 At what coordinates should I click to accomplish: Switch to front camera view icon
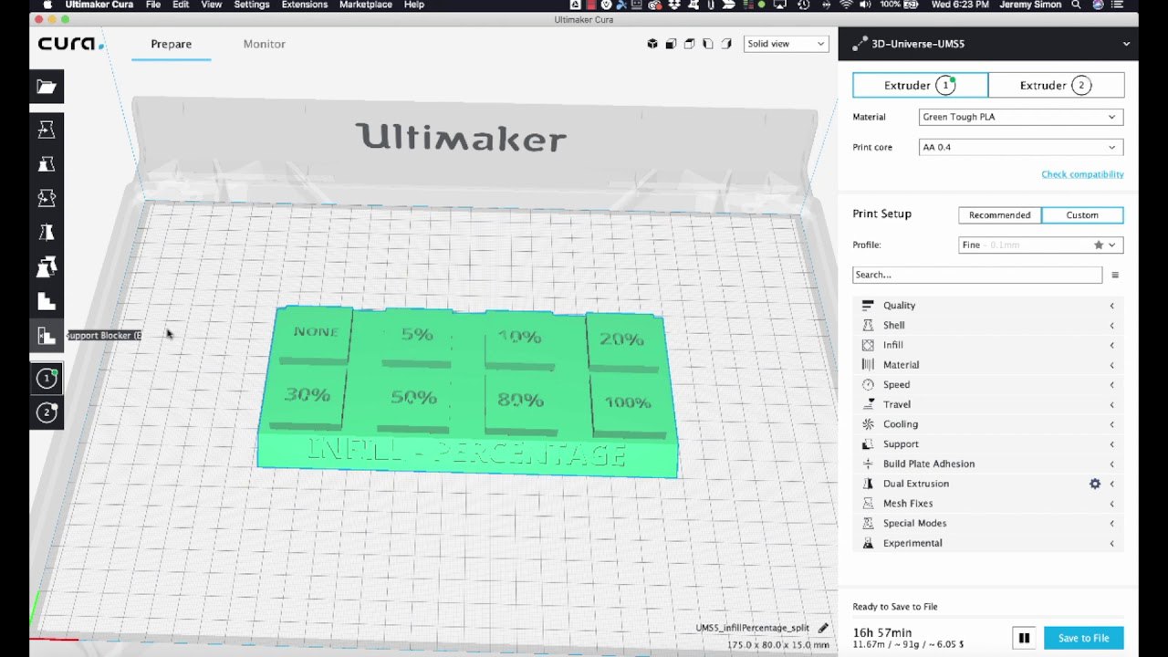tap(671, 44)
